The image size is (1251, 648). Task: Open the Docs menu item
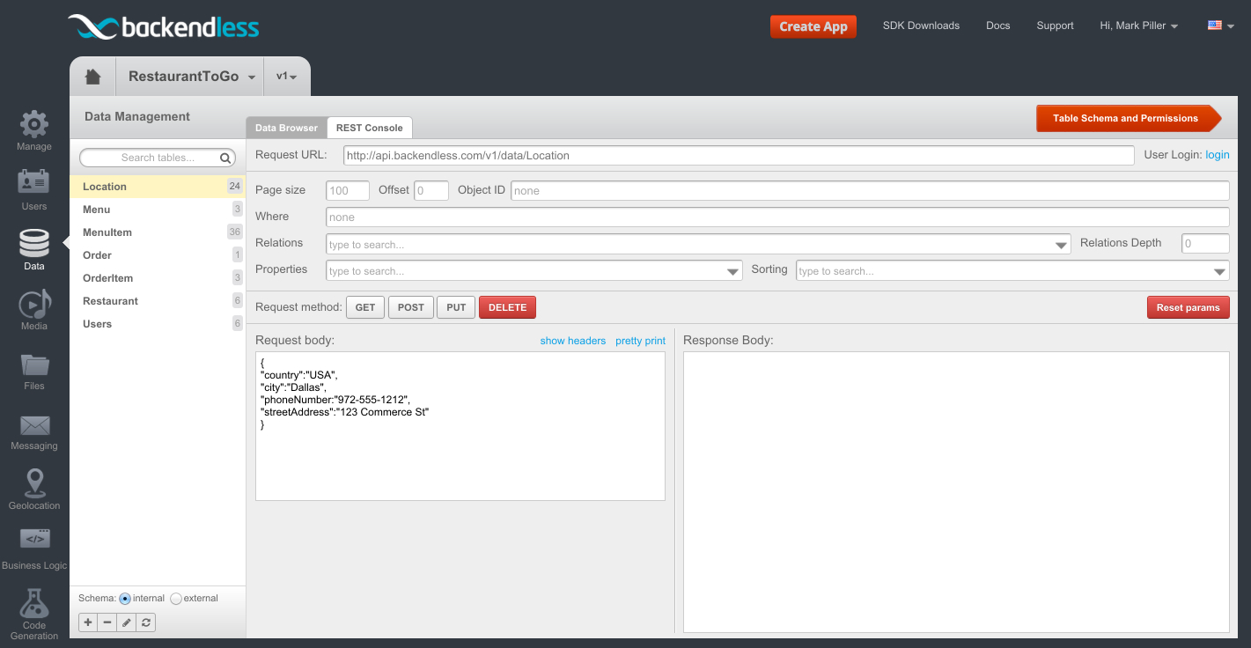pos(997,26)
